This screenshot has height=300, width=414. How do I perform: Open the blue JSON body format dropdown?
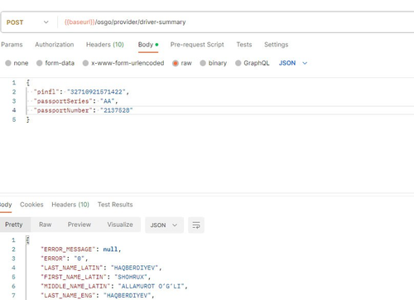[293, 63]
